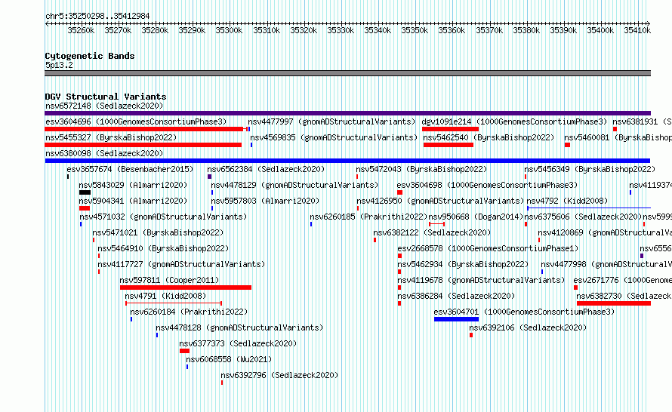Select nsv6392796 (Sedlazeck2020) label
Image resolution: width=672 pixels, height=412 pixels.
(279, 375)
